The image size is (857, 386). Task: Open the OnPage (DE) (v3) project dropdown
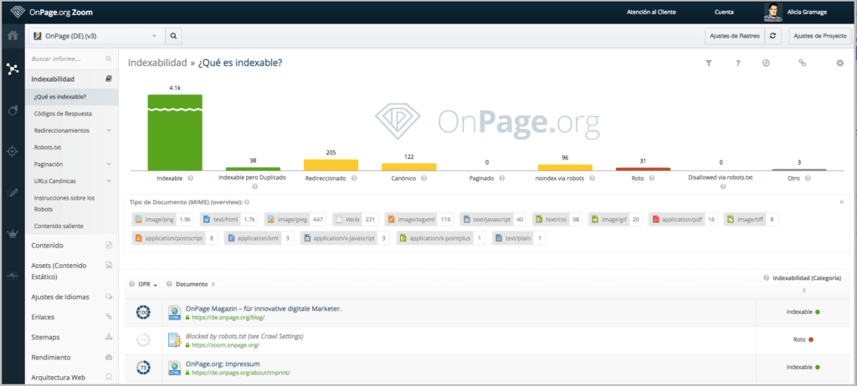(x=97, y=36)
